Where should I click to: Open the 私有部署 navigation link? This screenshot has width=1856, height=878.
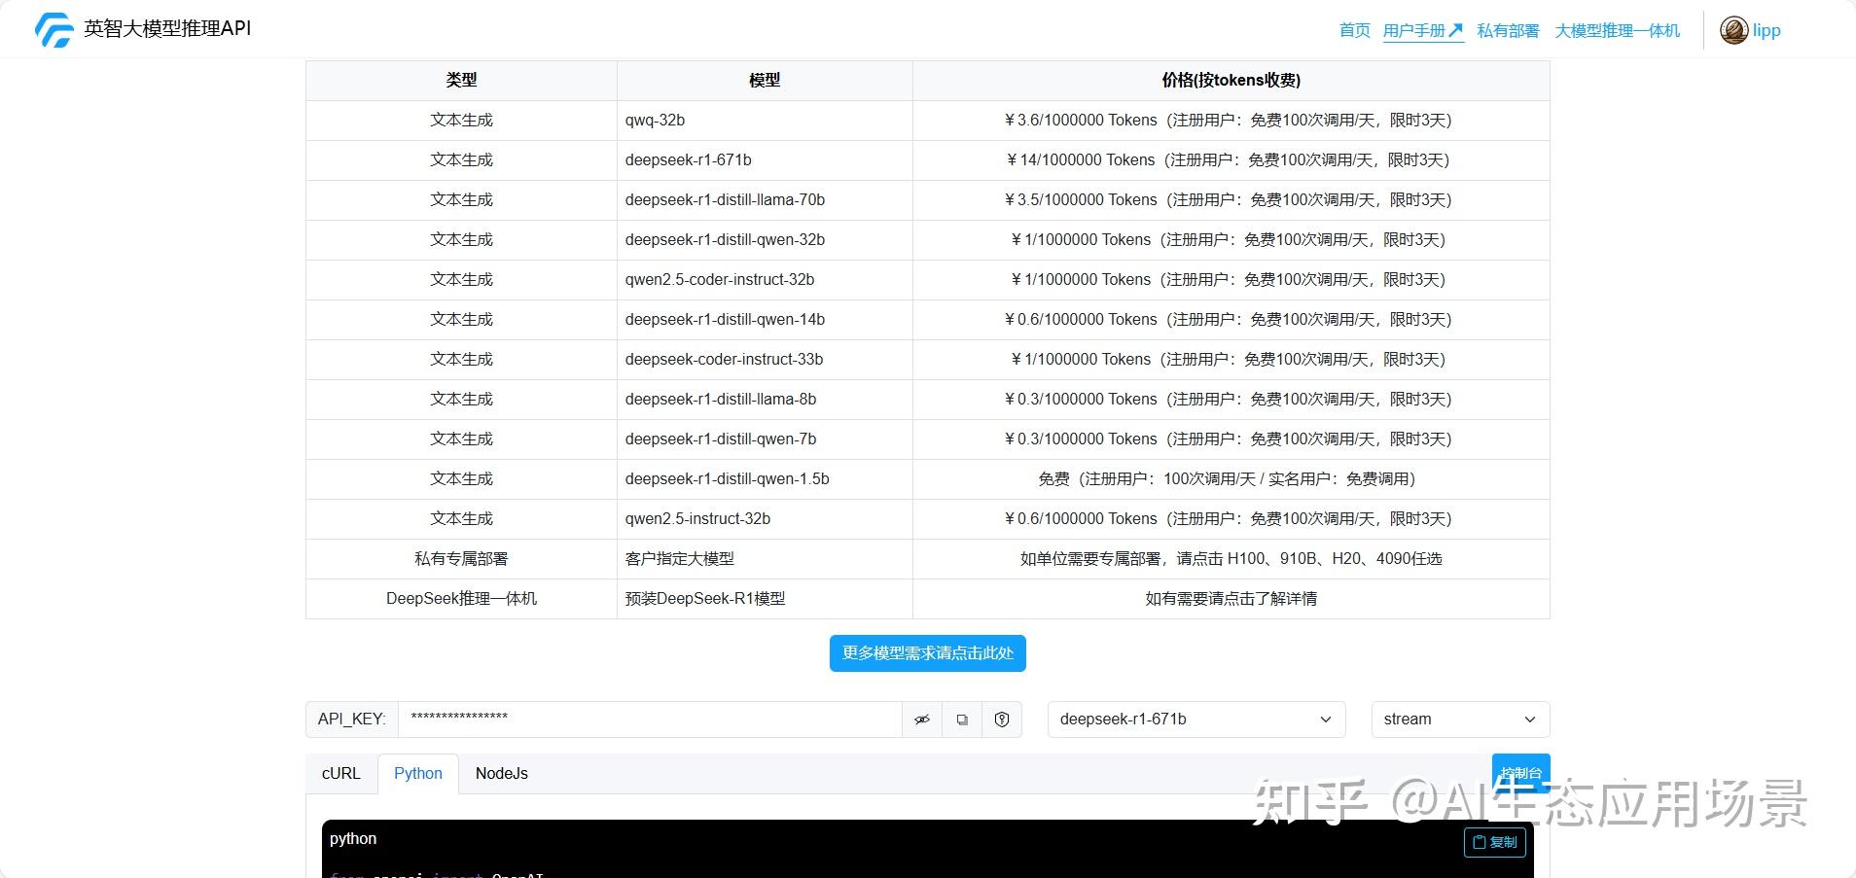(x=1507, y=29)
